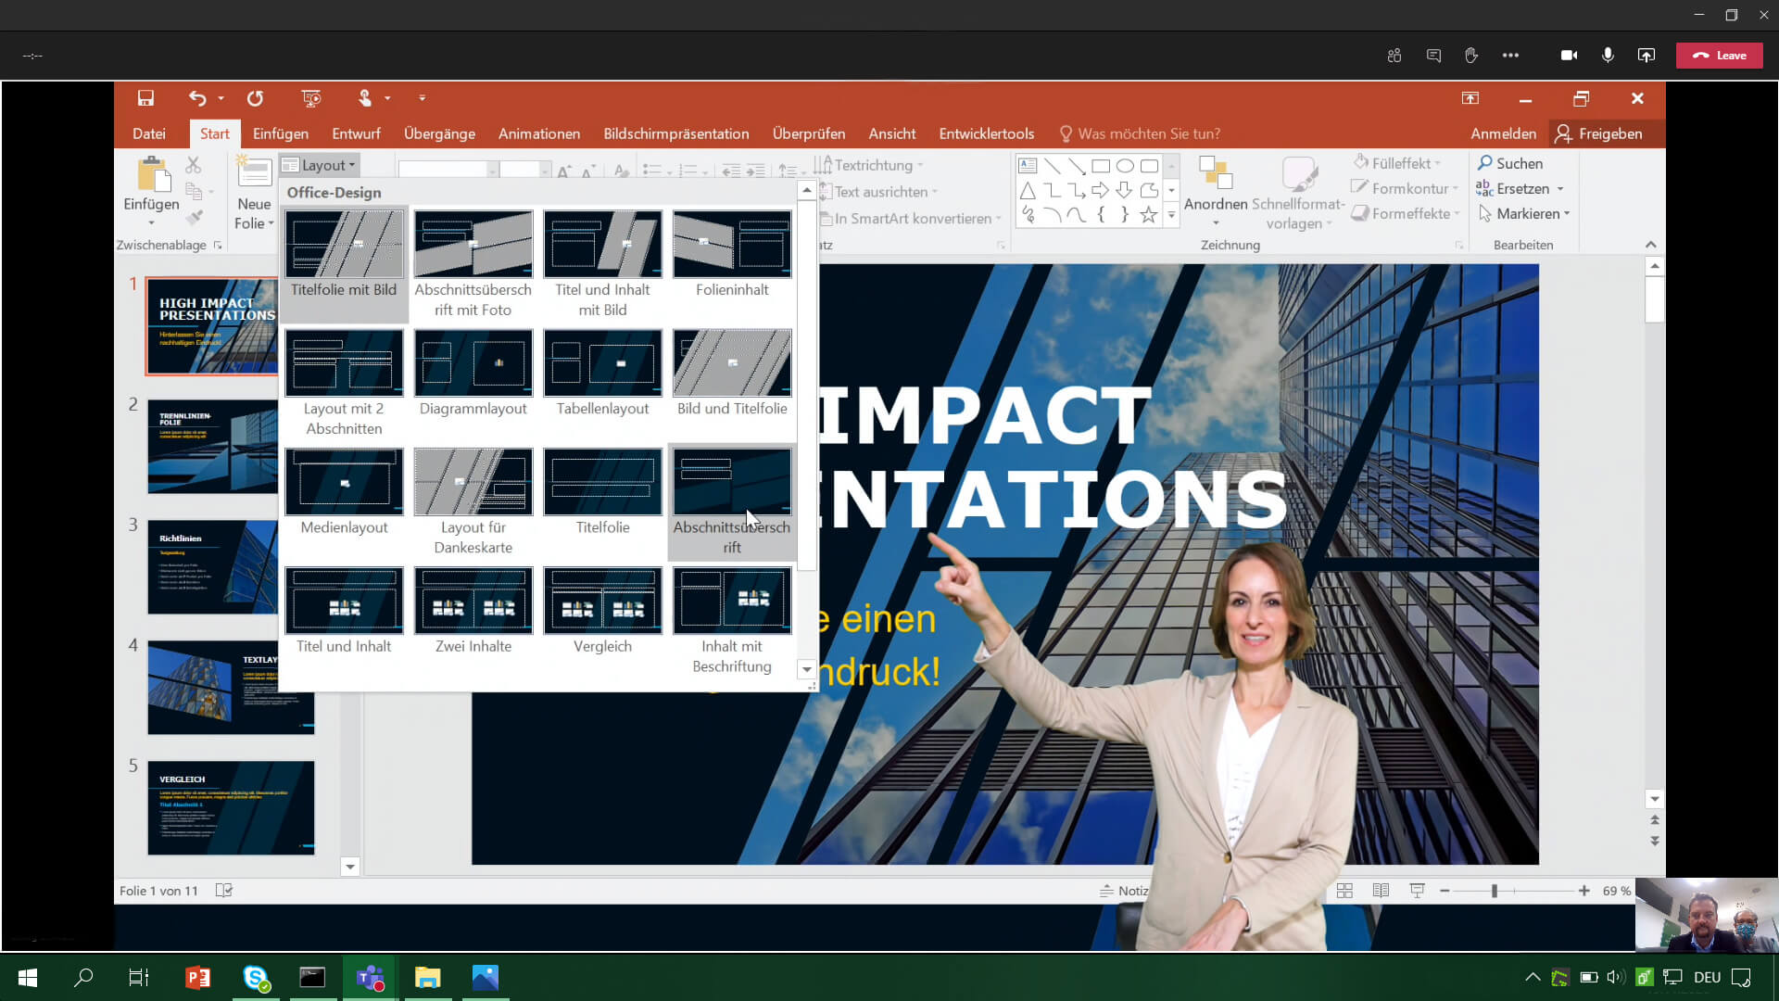The height and width of the screenshot is (1001, 1779).
Task: Switch to slide sorter view
Action: coord(1344,891)
